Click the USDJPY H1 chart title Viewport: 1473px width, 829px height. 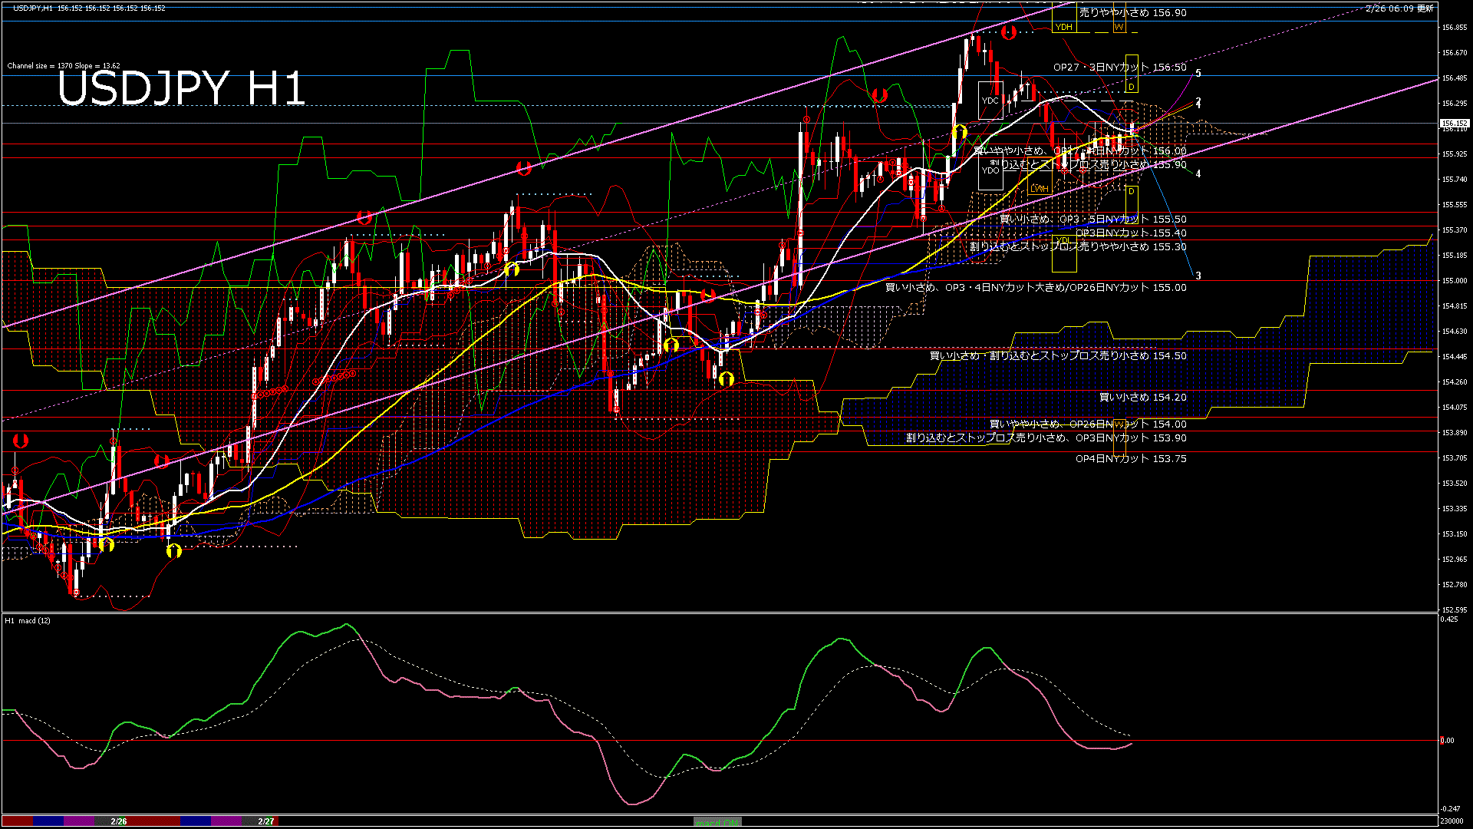pyautogui.click(x=181, y=88)
